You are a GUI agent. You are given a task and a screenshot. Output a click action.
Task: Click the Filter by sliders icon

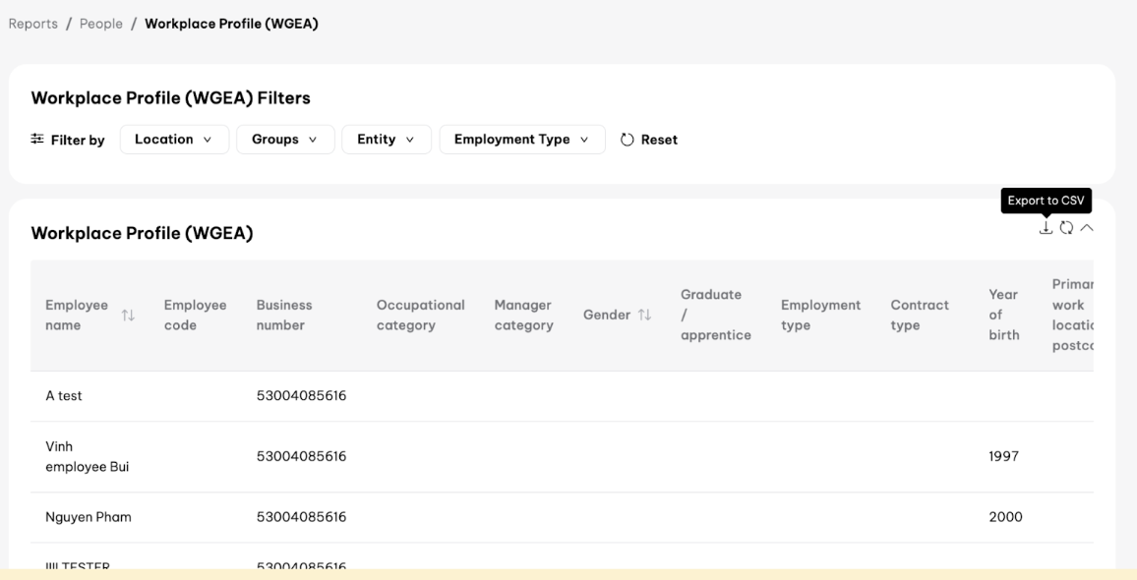tap(37, 140)
